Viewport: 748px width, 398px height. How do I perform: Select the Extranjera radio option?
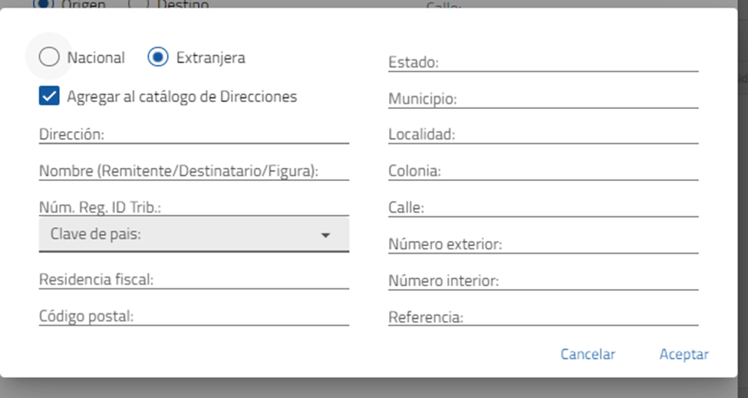tap(158, 58)
